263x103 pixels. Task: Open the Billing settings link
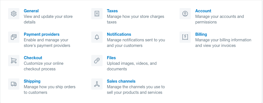click(x=201, y=34)
